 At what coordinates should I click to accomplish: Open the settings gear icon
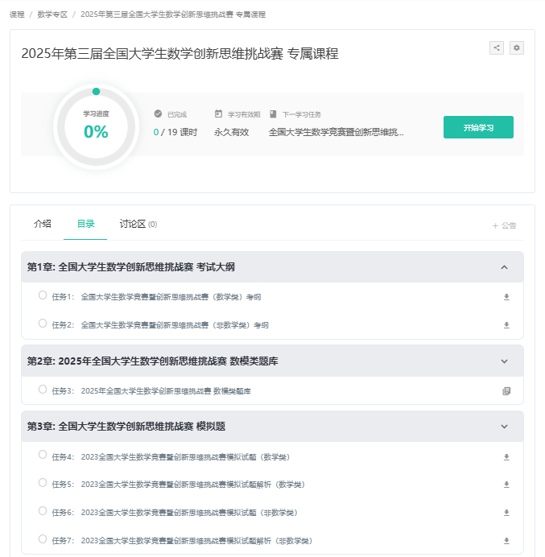point(517,48)
